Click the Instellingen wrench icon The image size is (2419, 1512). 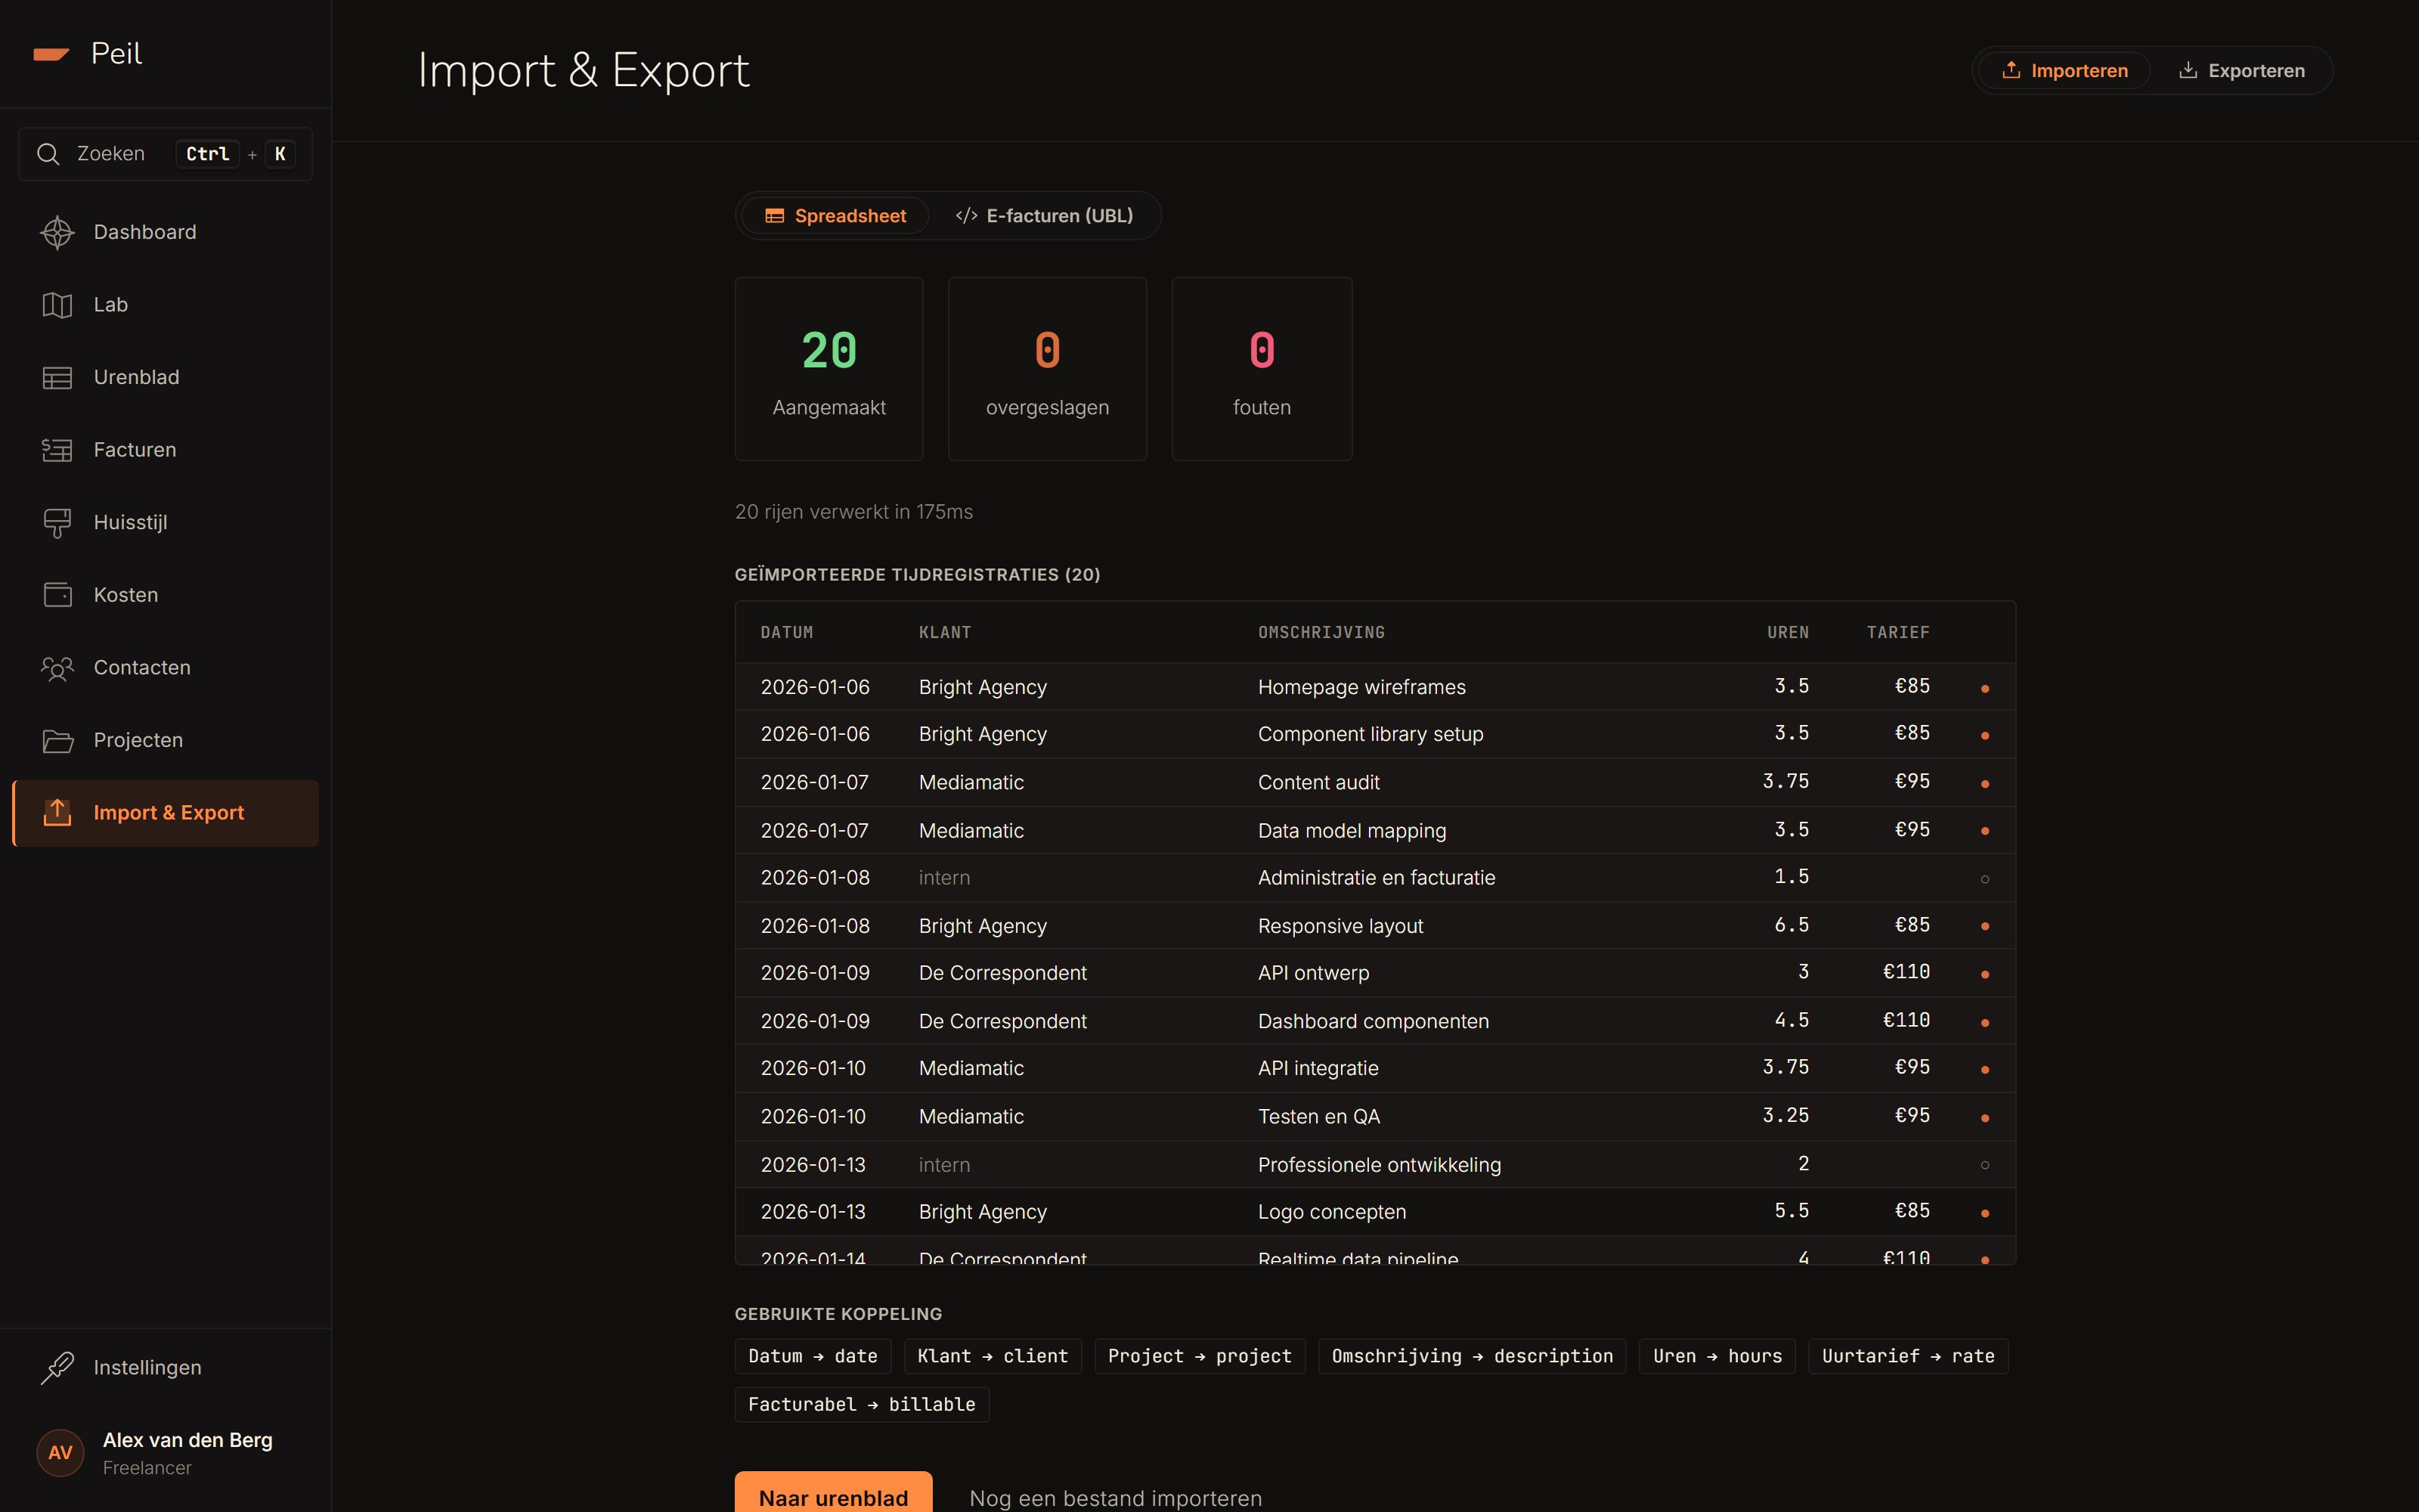coord(57,1368)
